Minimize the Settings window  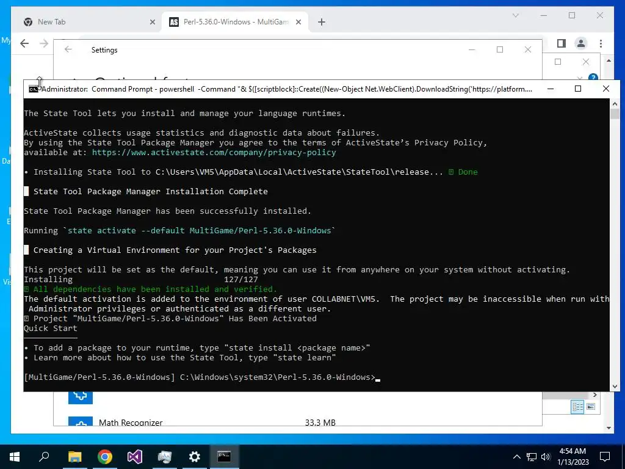[472, 49]
